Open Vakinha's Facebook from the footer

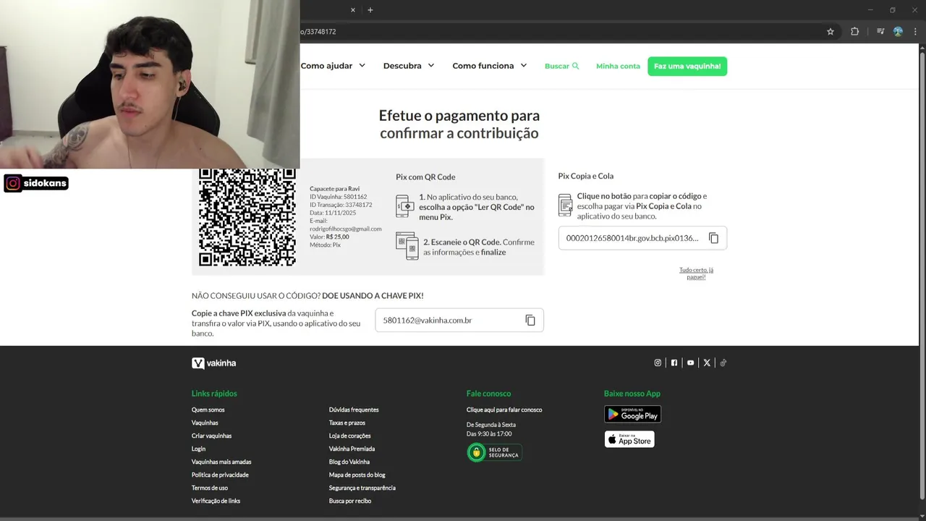[674, 363]
